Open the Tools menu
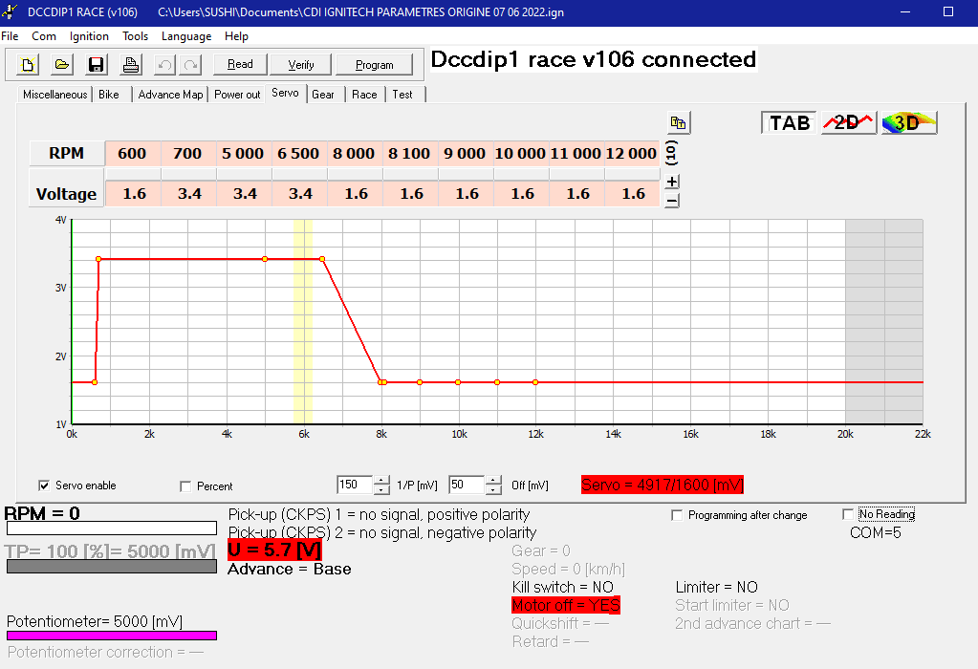 [x=136, y=36]
